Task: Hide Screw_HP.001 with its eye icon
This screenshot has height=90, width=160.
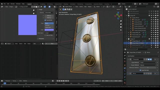Action: (153, 22)
